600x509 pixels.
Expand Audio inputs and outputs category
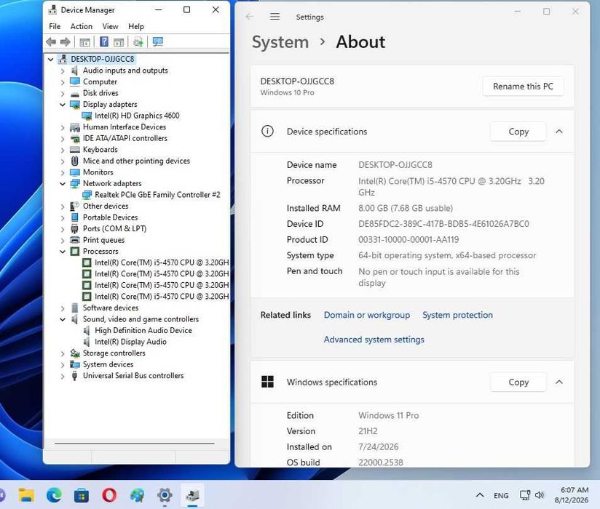63,71
